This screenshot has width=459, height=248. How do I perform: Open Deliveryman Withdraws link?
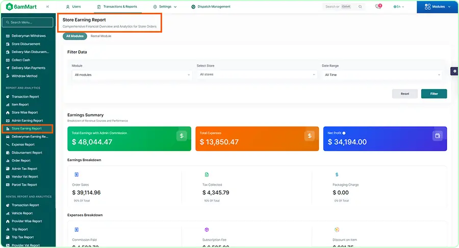click(x=29, y=36)
